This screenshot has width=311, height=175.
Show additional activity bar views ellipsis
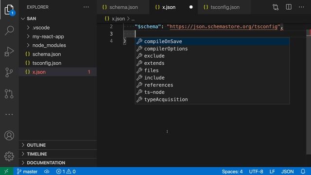9,115
